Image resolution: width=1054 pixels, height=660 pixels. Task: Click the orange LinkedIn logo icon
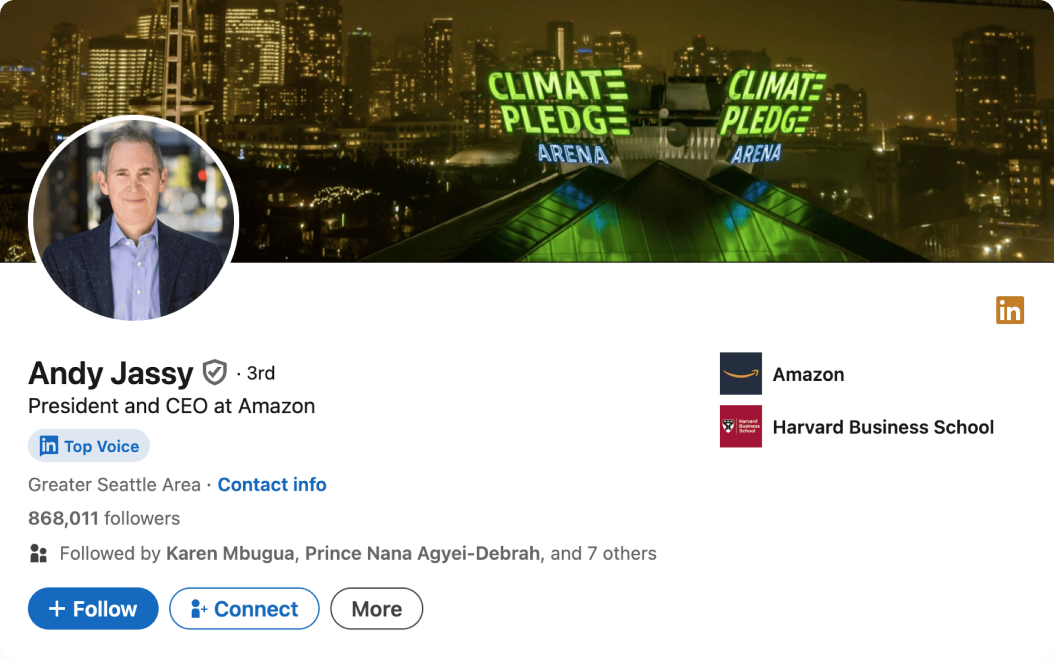(x=1010, y=311)
